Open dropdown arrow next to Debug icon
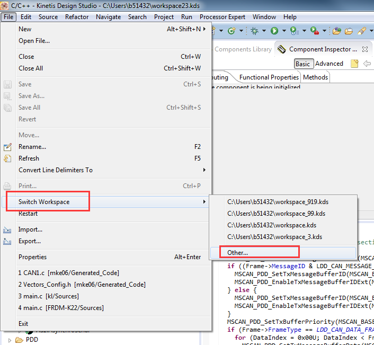The height and width of the screenshot is (345, 374). click(264, 31)
